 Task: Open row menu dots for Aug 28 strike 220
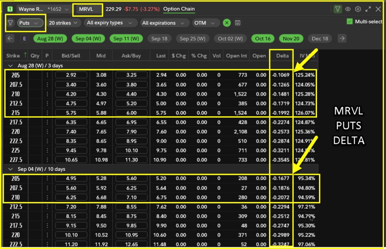click(x=47, y=132)
